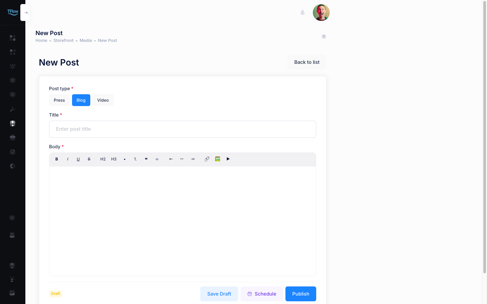Open the user avatar menu
This screenshot has width=487, height=304.
tap(321, 12)
